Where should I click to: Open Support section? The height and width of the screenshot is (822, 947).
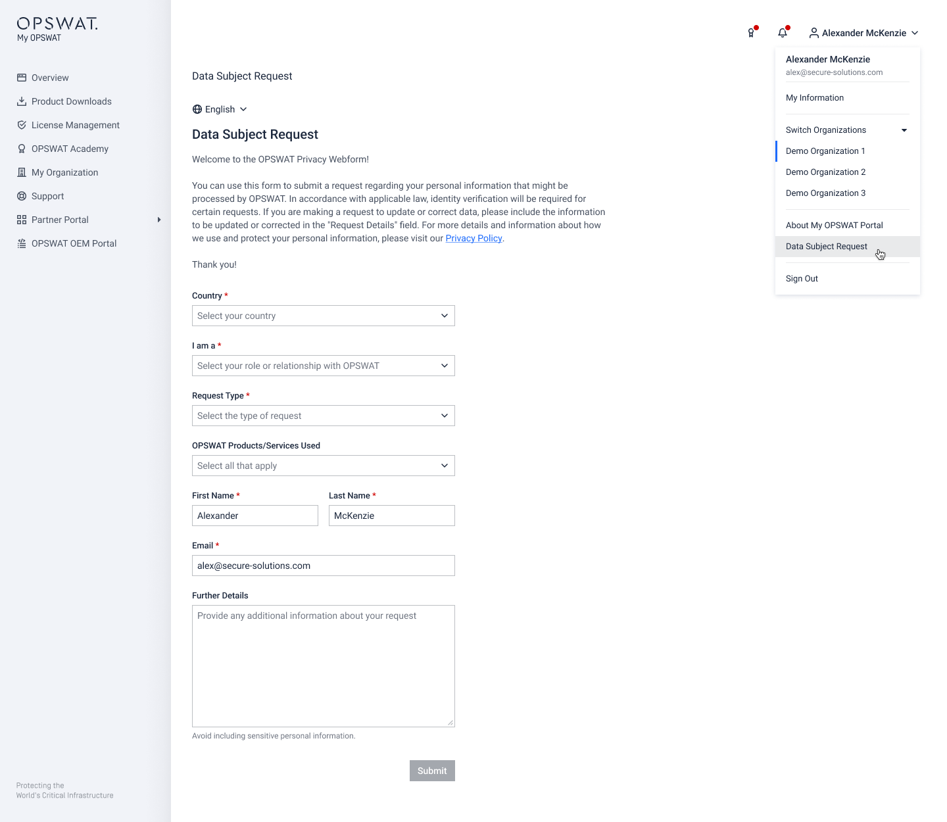coord(48,196)
